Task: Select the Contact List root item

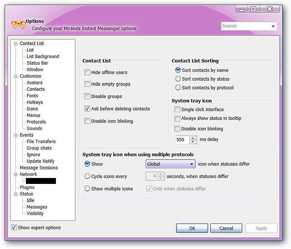Action: tap(32, 44)
